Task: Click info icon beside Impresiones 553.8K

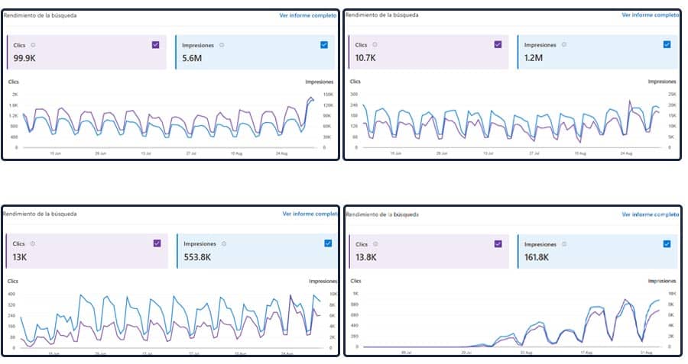Action: (x=223, y=243)
